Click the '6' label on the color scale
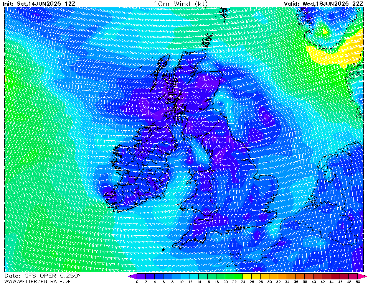368x284 pixels. (163, 282)
